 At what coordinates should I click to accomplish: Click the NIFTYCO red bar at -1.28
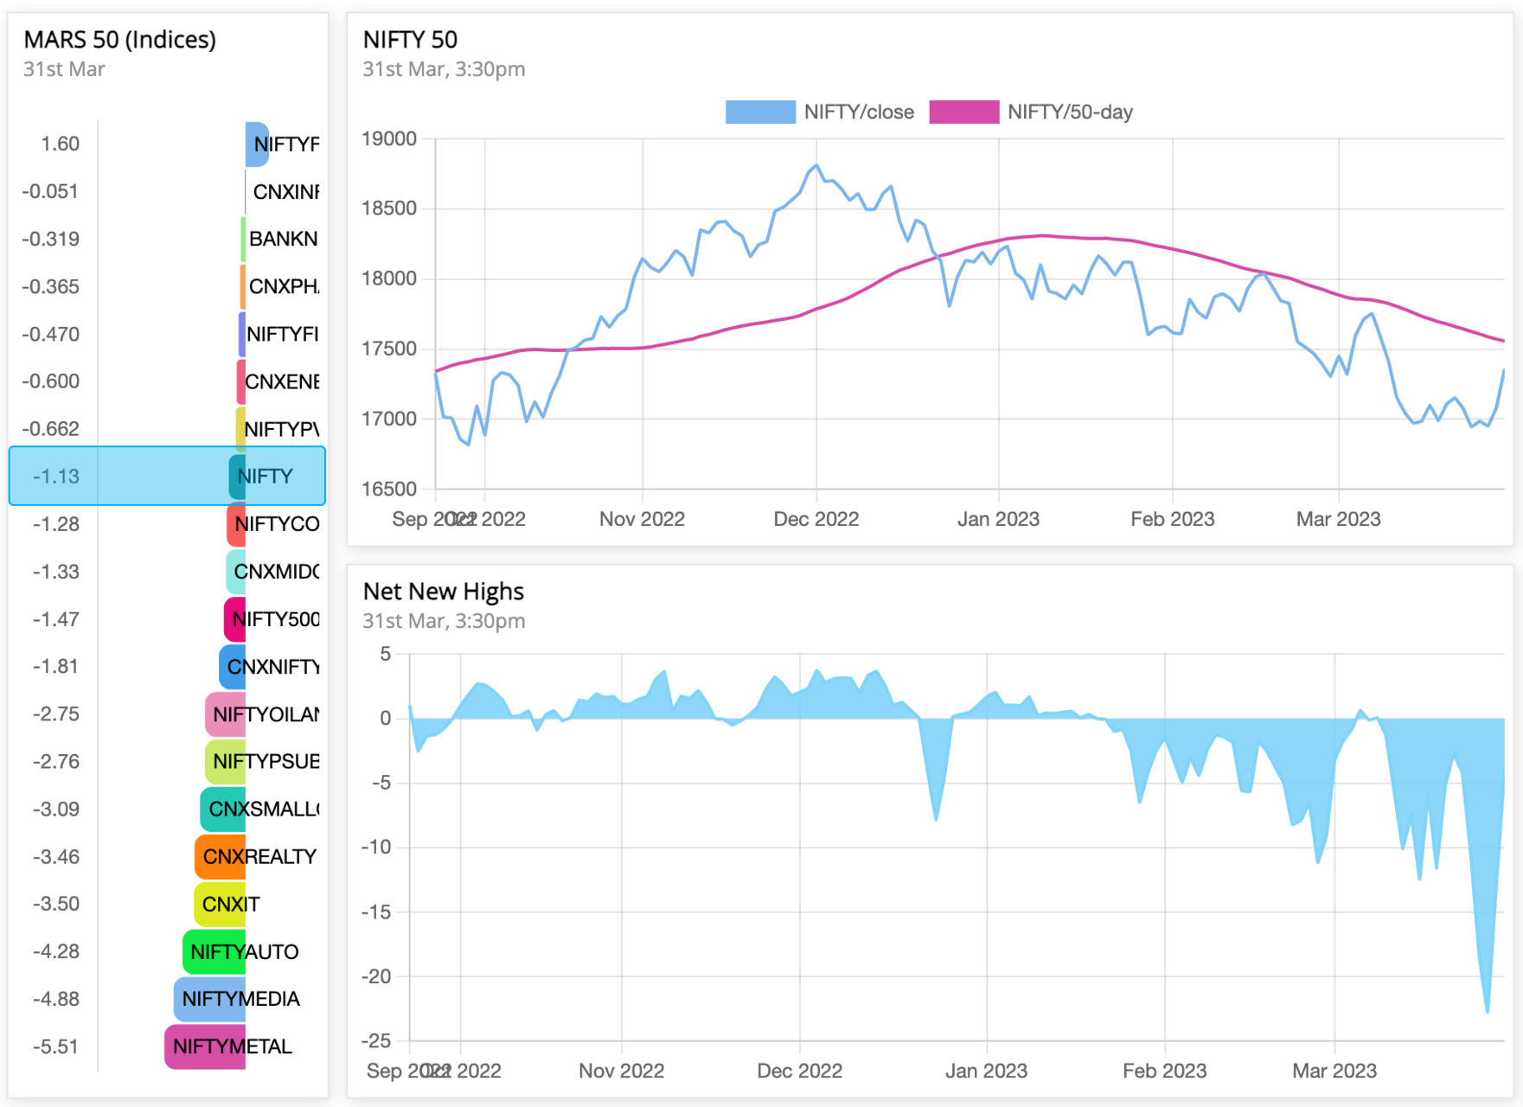tap(236, 523)
